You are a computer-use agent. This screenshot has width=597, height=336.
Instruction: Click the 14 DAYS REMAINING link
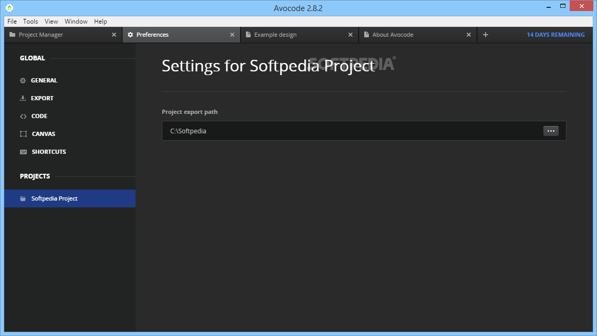[x=555, y=35]
